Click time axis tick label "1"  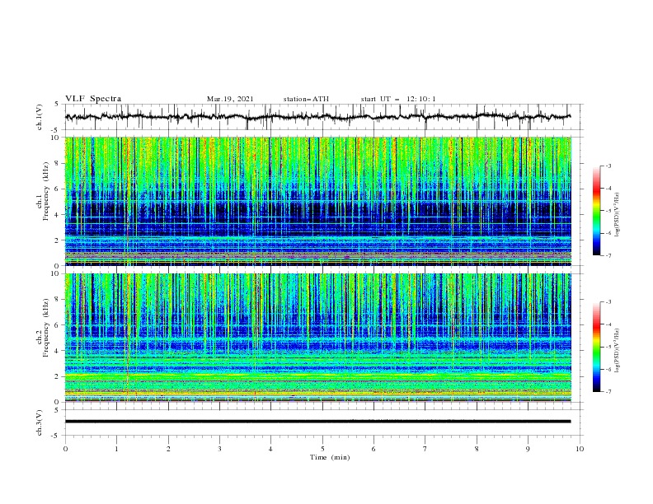[x=116, y=449]
